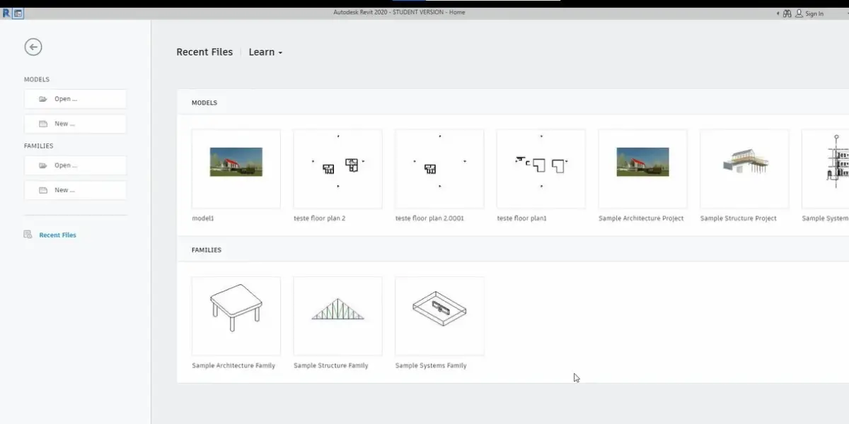This screenshot has height=424, width=849.
Task: Click the file icon in Models New button
Action: click(x=42, y=124)
